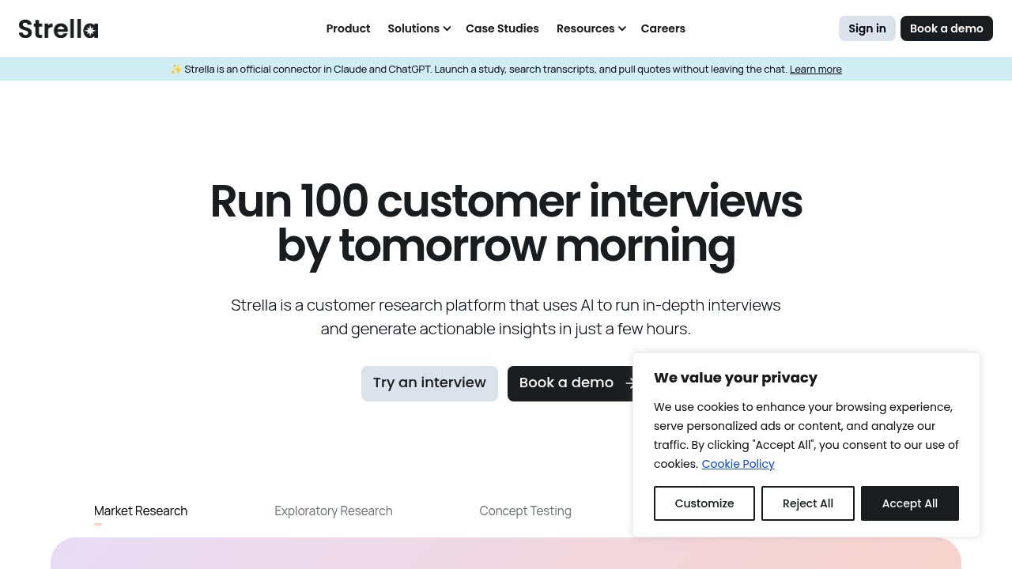Select the Market Research tab
The width and height of the screenshot is (1012, 569).
(141, 511)
